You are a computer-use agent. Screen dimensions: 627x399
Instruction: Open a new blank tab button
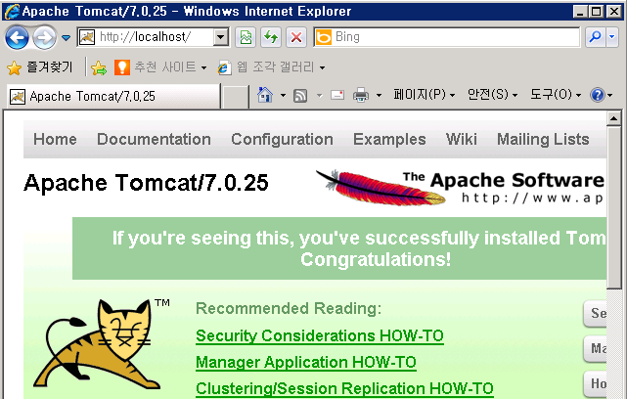click(235, 97)
